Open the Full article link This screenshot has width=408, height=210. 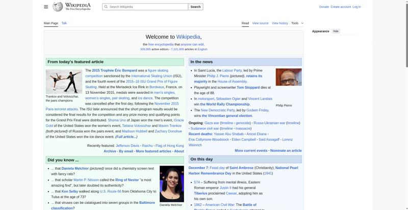[x=126, y=137]
